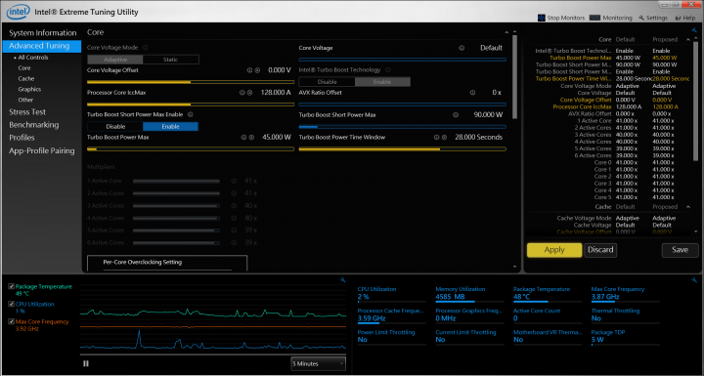Click Turbo Boost Power Time Window info icon
Image resolution: width=704 pixels, height=376 pixels.
click(436, 138)
